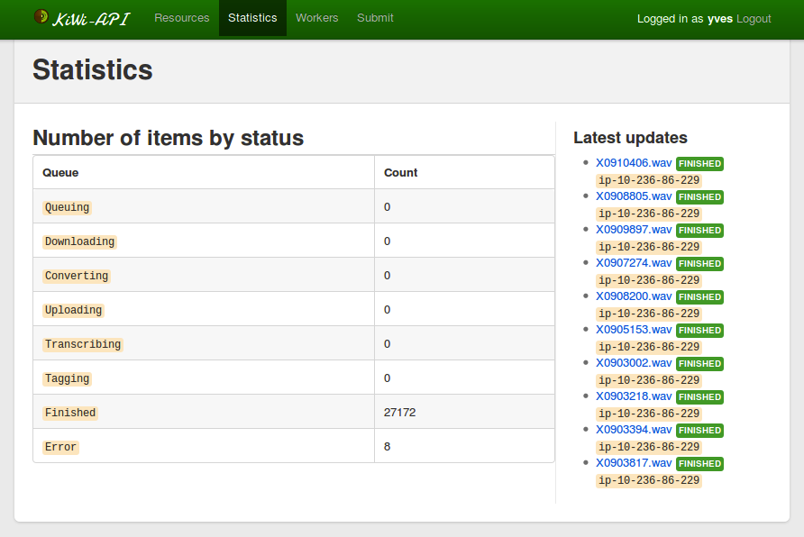The height and width of the screenshot is (537, 804).
Task: Switch to the Statistics tab
Action: pos(252,18)
